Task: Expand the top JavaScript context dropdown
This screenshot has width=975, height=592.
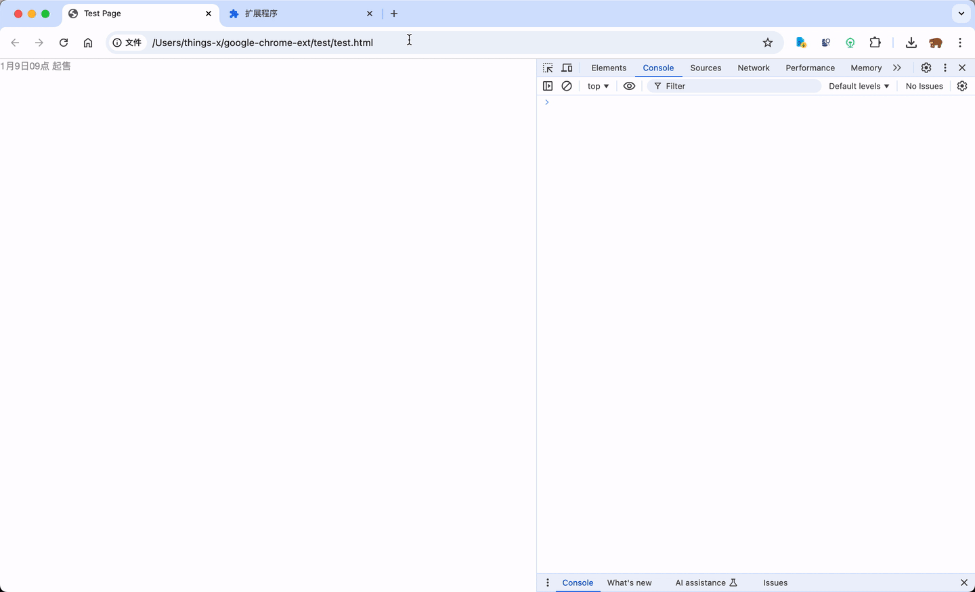Action: click(598, 86)
